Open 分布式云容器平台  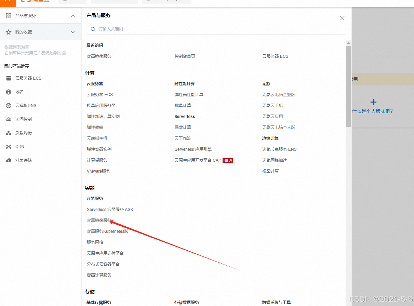103,264
